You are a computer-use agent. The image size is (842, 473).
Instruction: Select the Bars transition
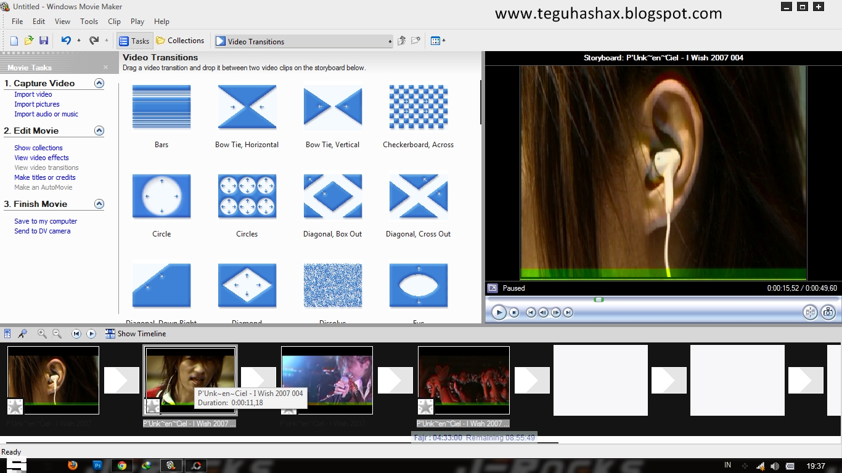161,108
